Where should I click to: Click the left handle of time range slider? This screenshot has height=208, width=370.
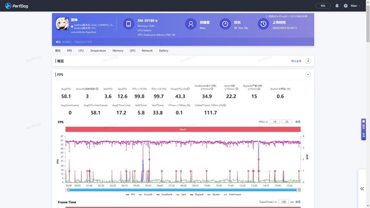[x=68, y=190]
